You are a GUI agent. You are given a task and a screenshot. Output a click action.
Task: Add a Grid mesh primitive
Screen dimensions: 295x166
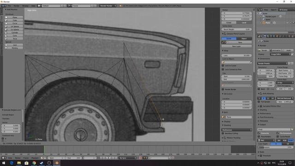[x=14, y=45]
